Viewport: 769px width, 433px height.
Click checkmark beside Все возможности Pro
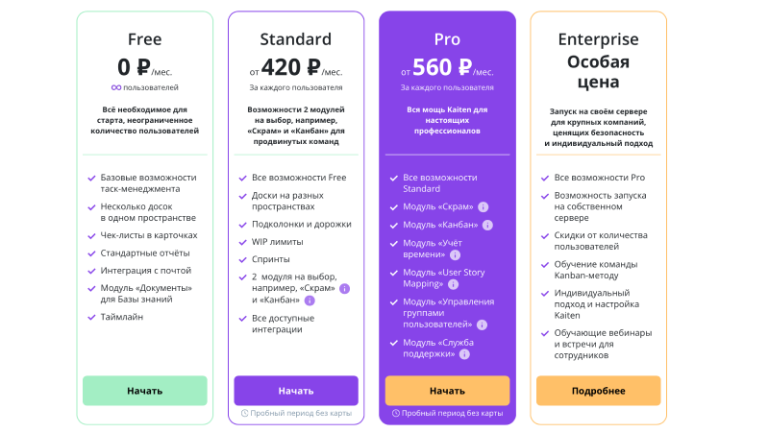click(x=545, y=179)
